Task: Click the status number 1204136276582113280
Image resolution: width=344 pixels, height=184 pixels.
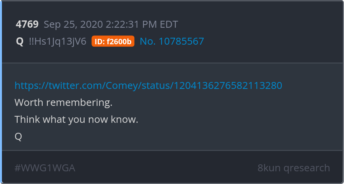Action: click(228, 85)
